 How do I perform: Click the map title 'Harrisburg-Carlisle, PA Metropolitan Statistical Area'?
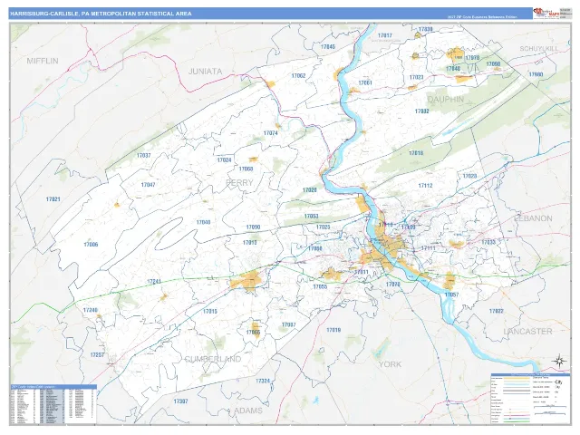pos(101,14)
